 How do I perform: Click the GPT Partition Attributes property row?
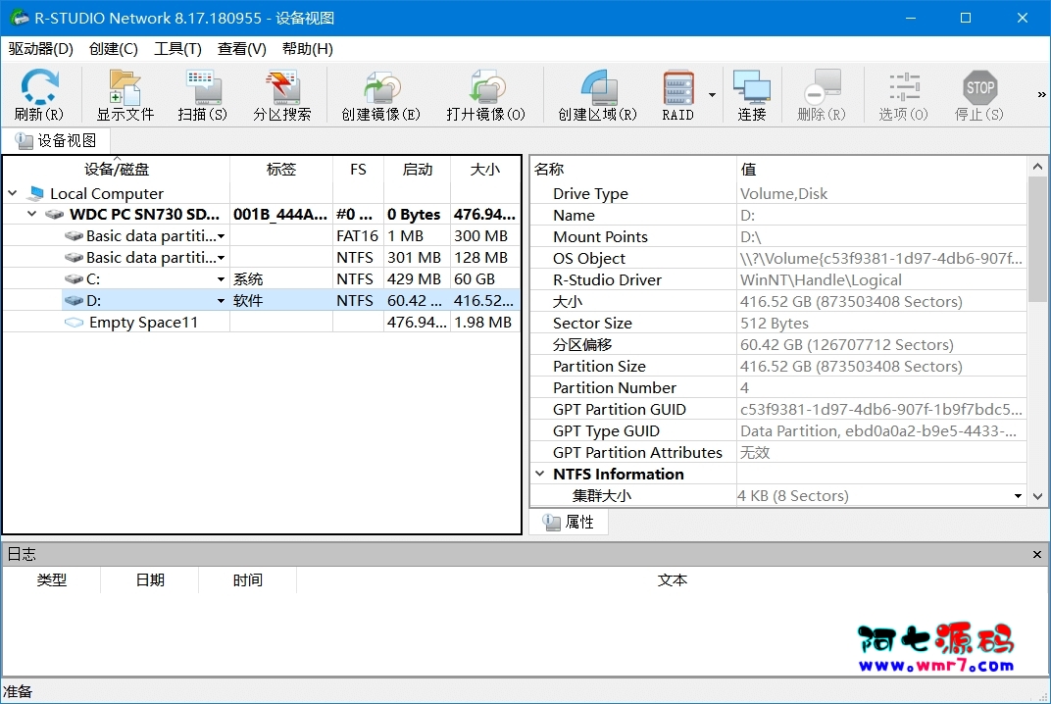pos(778,453)
